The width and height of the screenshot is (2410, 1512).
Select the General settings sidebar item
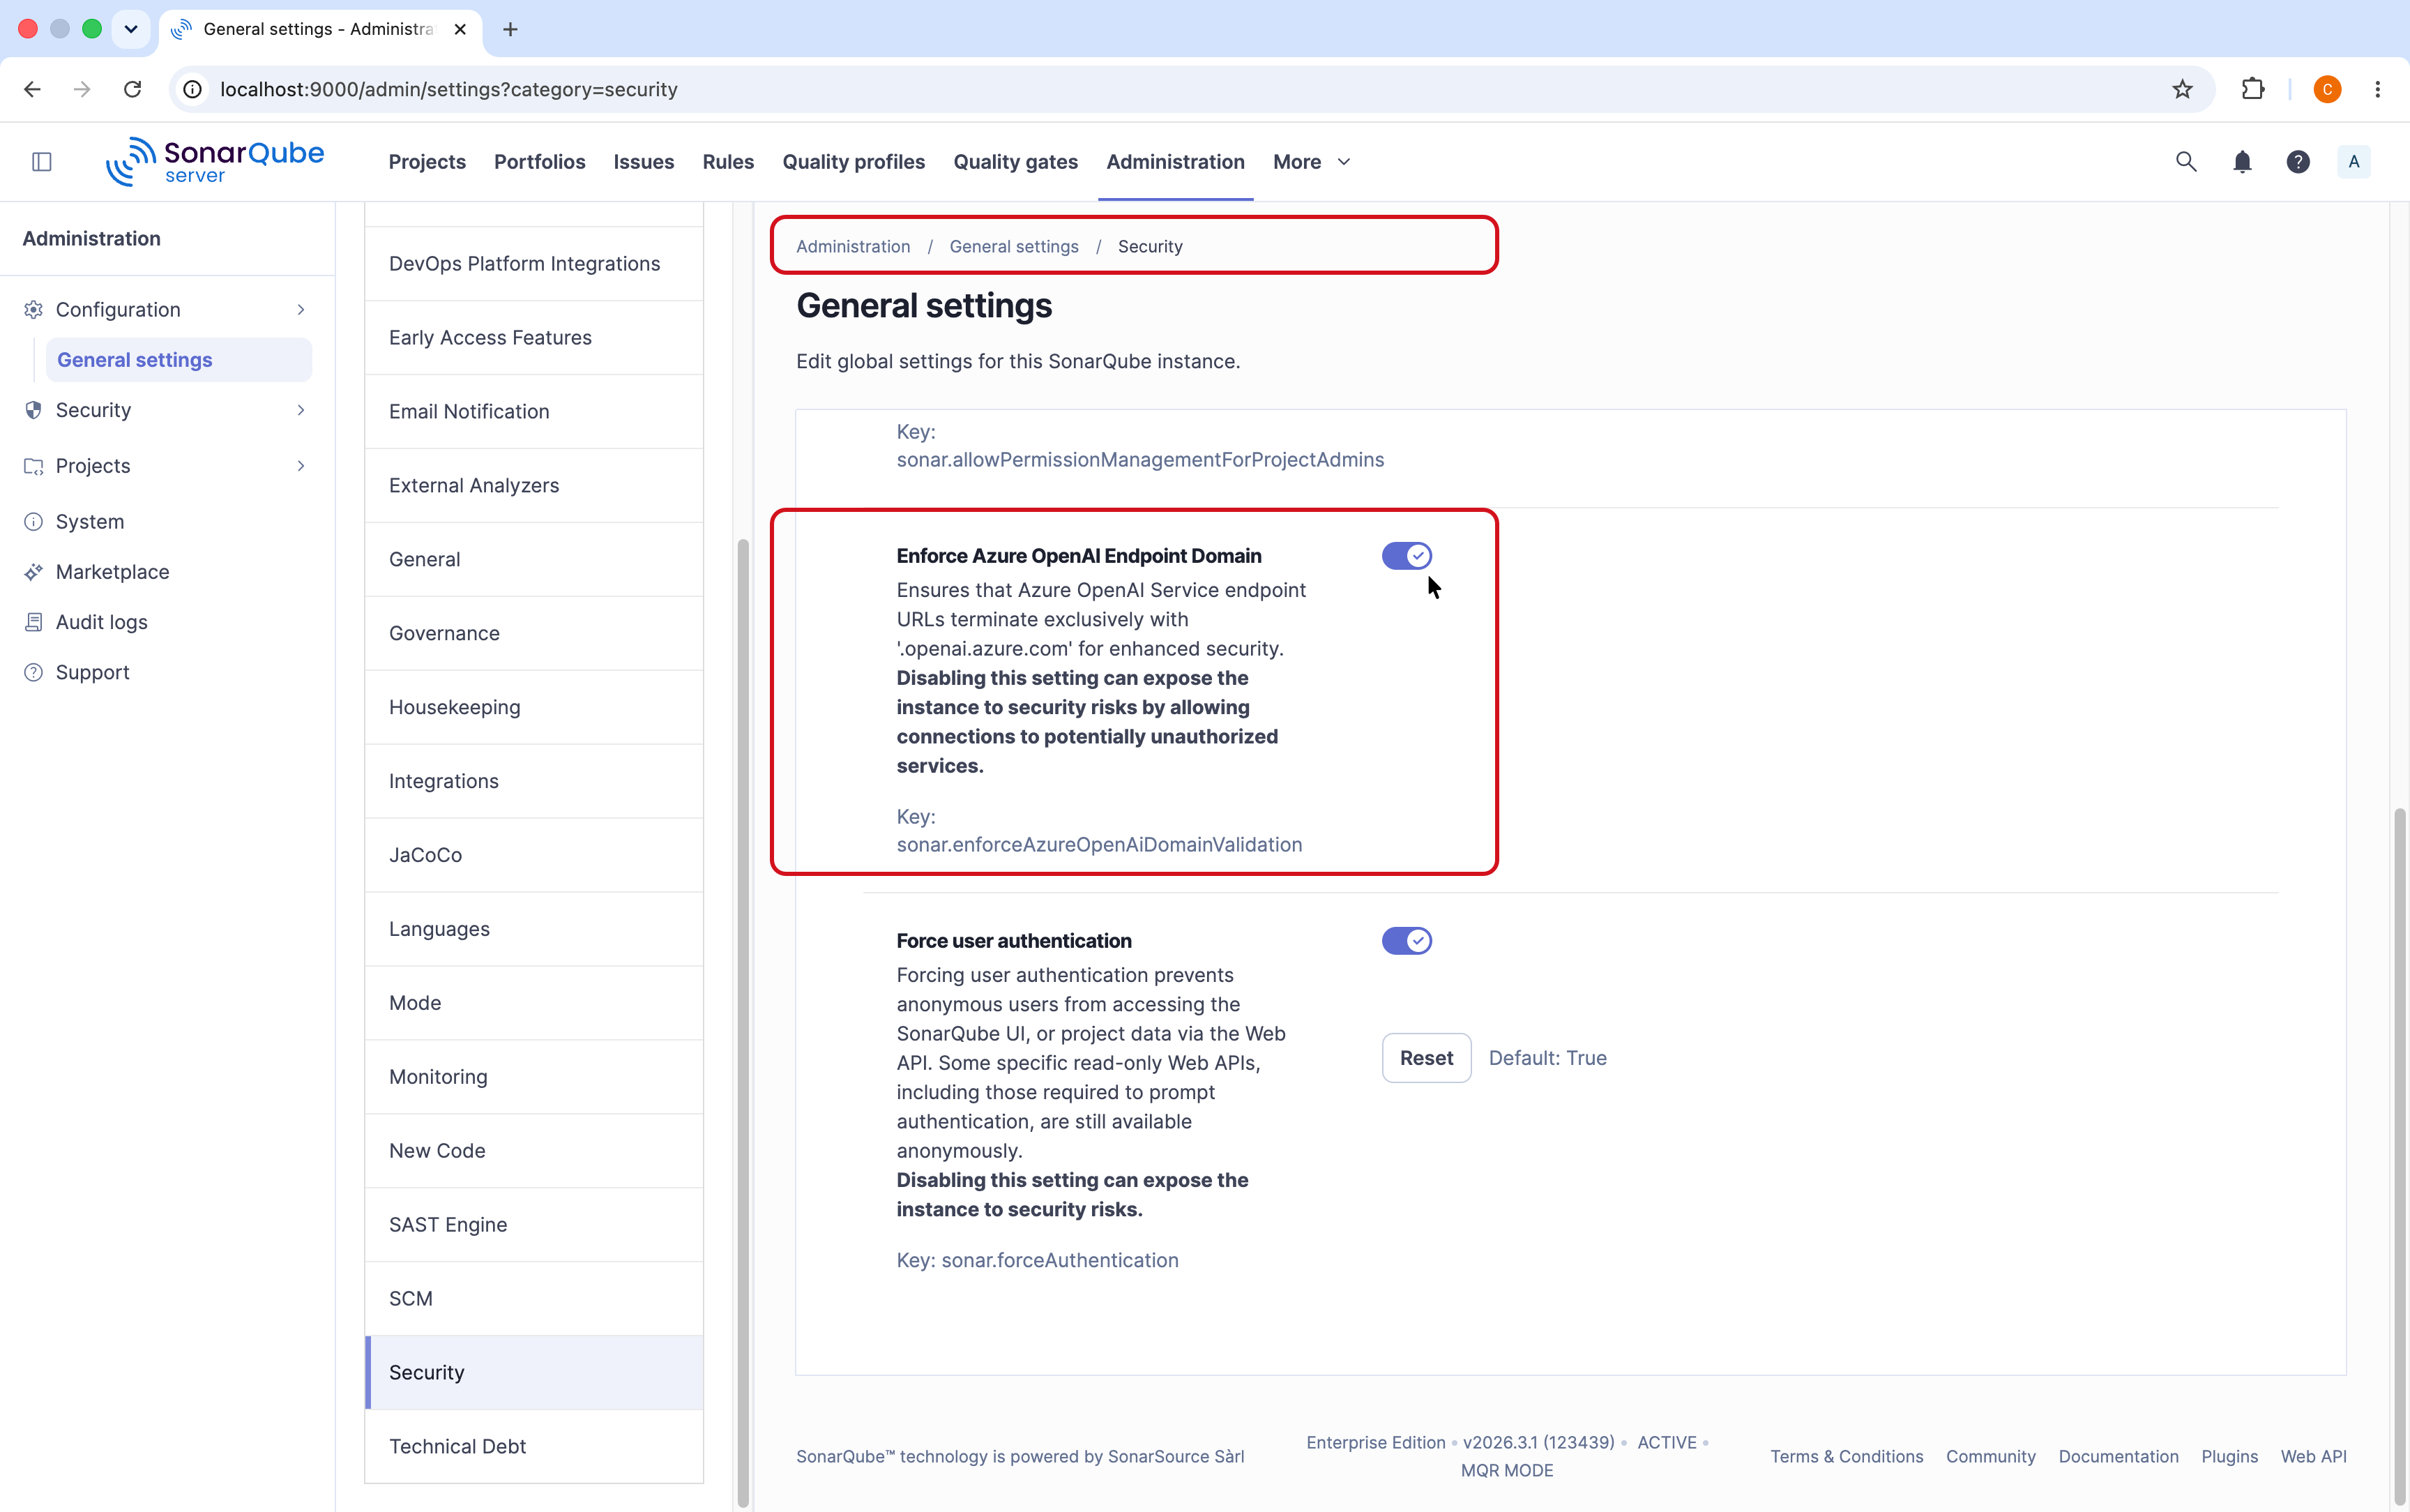[x=179, y=360]
